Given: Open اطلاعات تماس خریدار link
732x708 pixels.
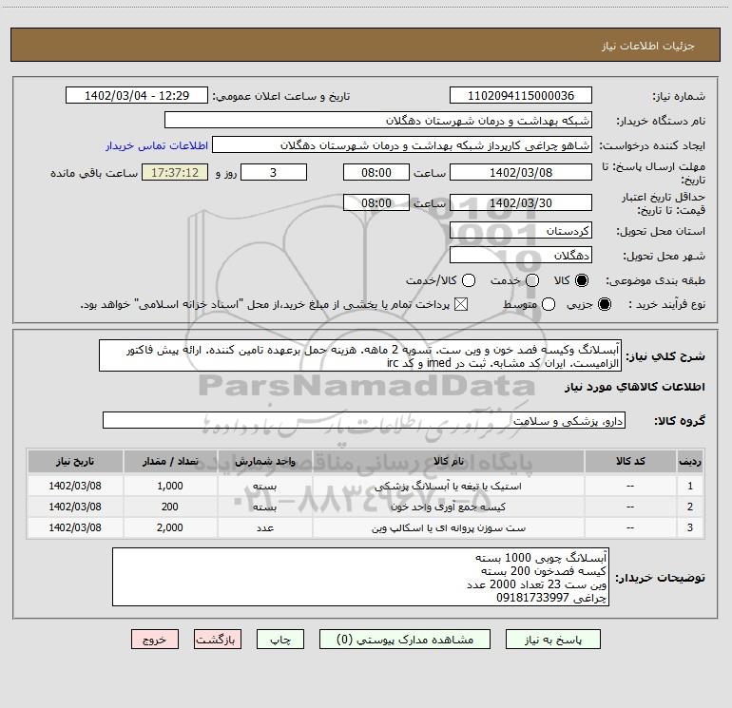Looking at the screenshot, I should coord(157,145).
